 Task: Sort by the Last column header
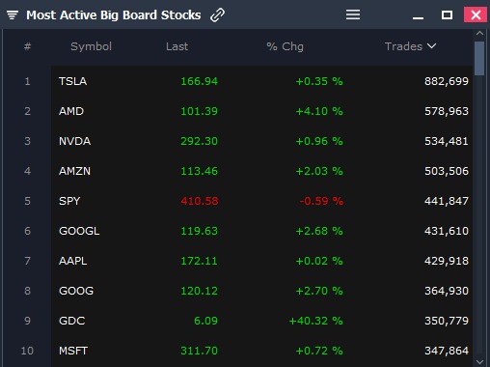(177, 46)
